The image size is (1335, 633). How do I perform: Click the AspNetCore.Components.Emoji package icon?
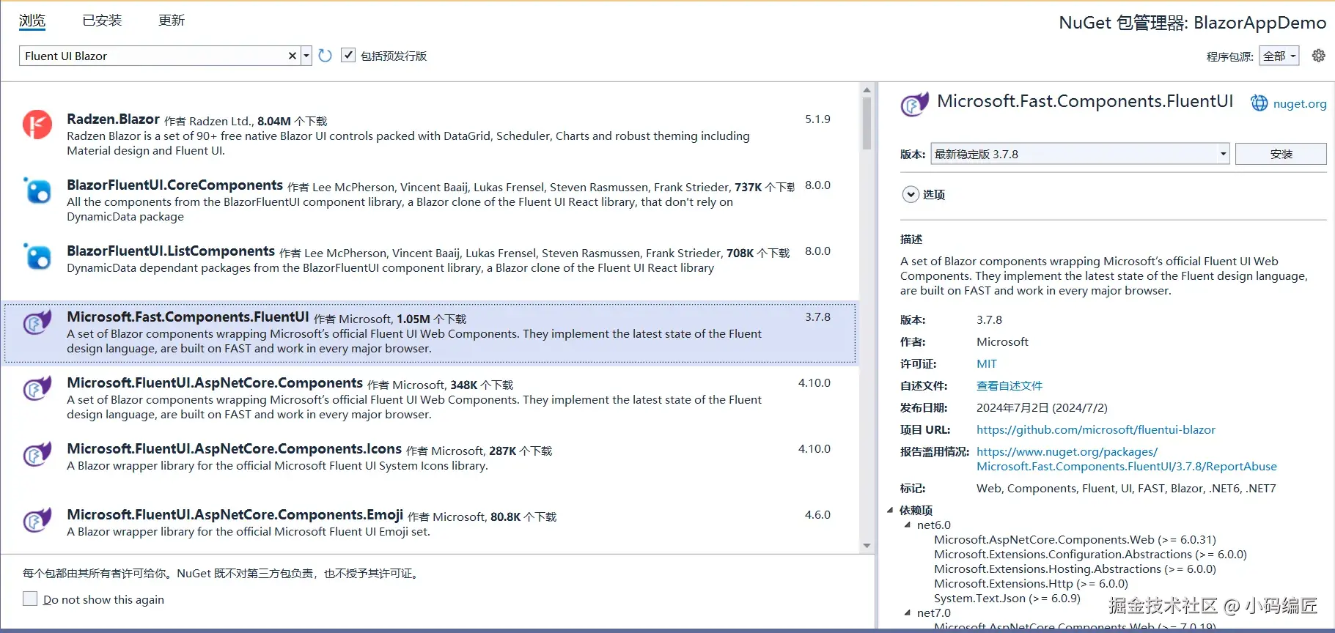click(37, 520)
